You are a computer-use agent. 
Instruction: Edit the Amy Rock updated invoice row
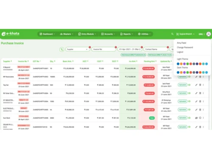(x=196, y=93)
